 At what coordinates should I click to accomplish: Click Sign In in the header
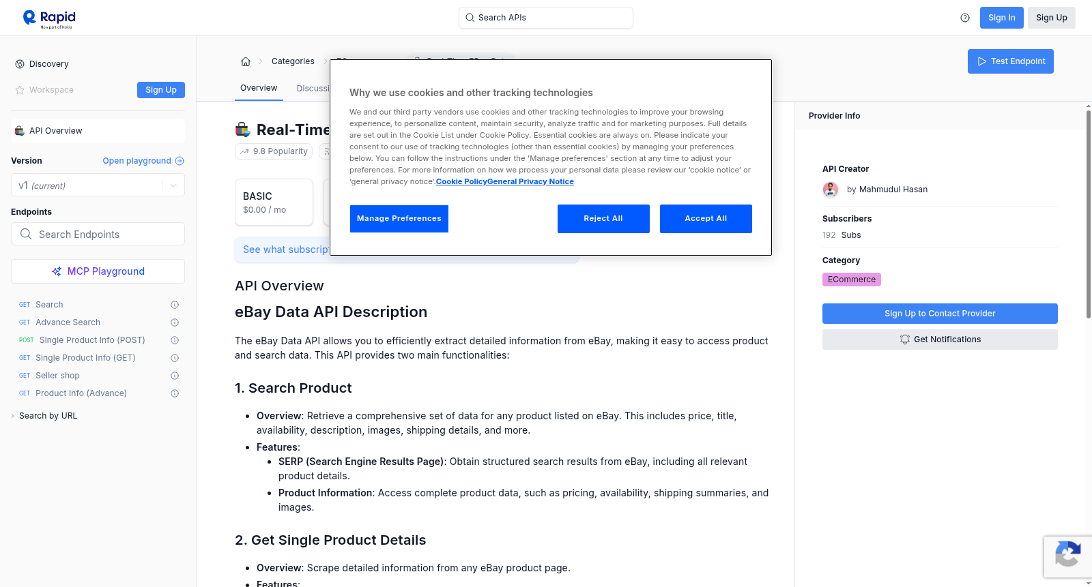(1002, 18)
